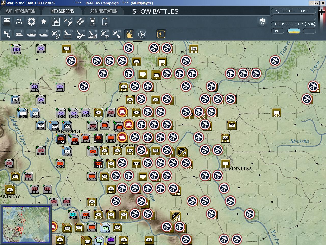This screenshot has height=245, width=326.
Task: Select the 7-9 infantry counter
Action: tap(41, 100)
